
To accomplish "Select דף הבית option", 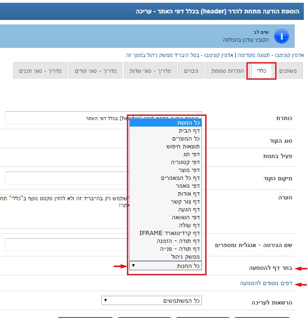I will (x=165, y=131).
